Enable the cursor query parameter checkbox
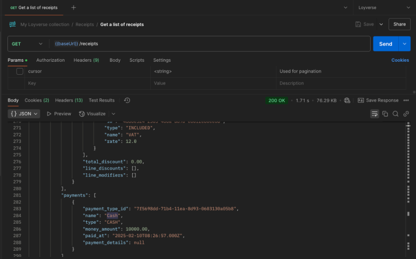 tap(20, 71)
